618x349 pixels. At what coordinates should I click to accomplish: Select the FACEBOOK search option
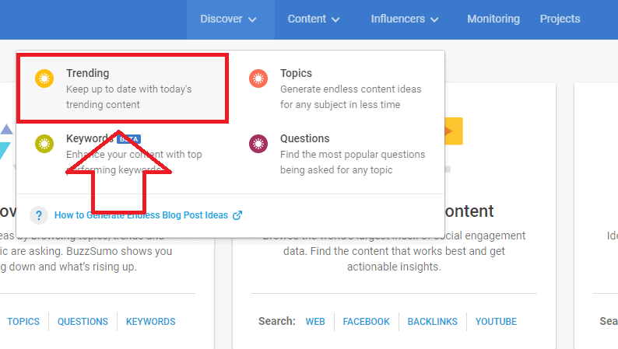coord(366,321)
